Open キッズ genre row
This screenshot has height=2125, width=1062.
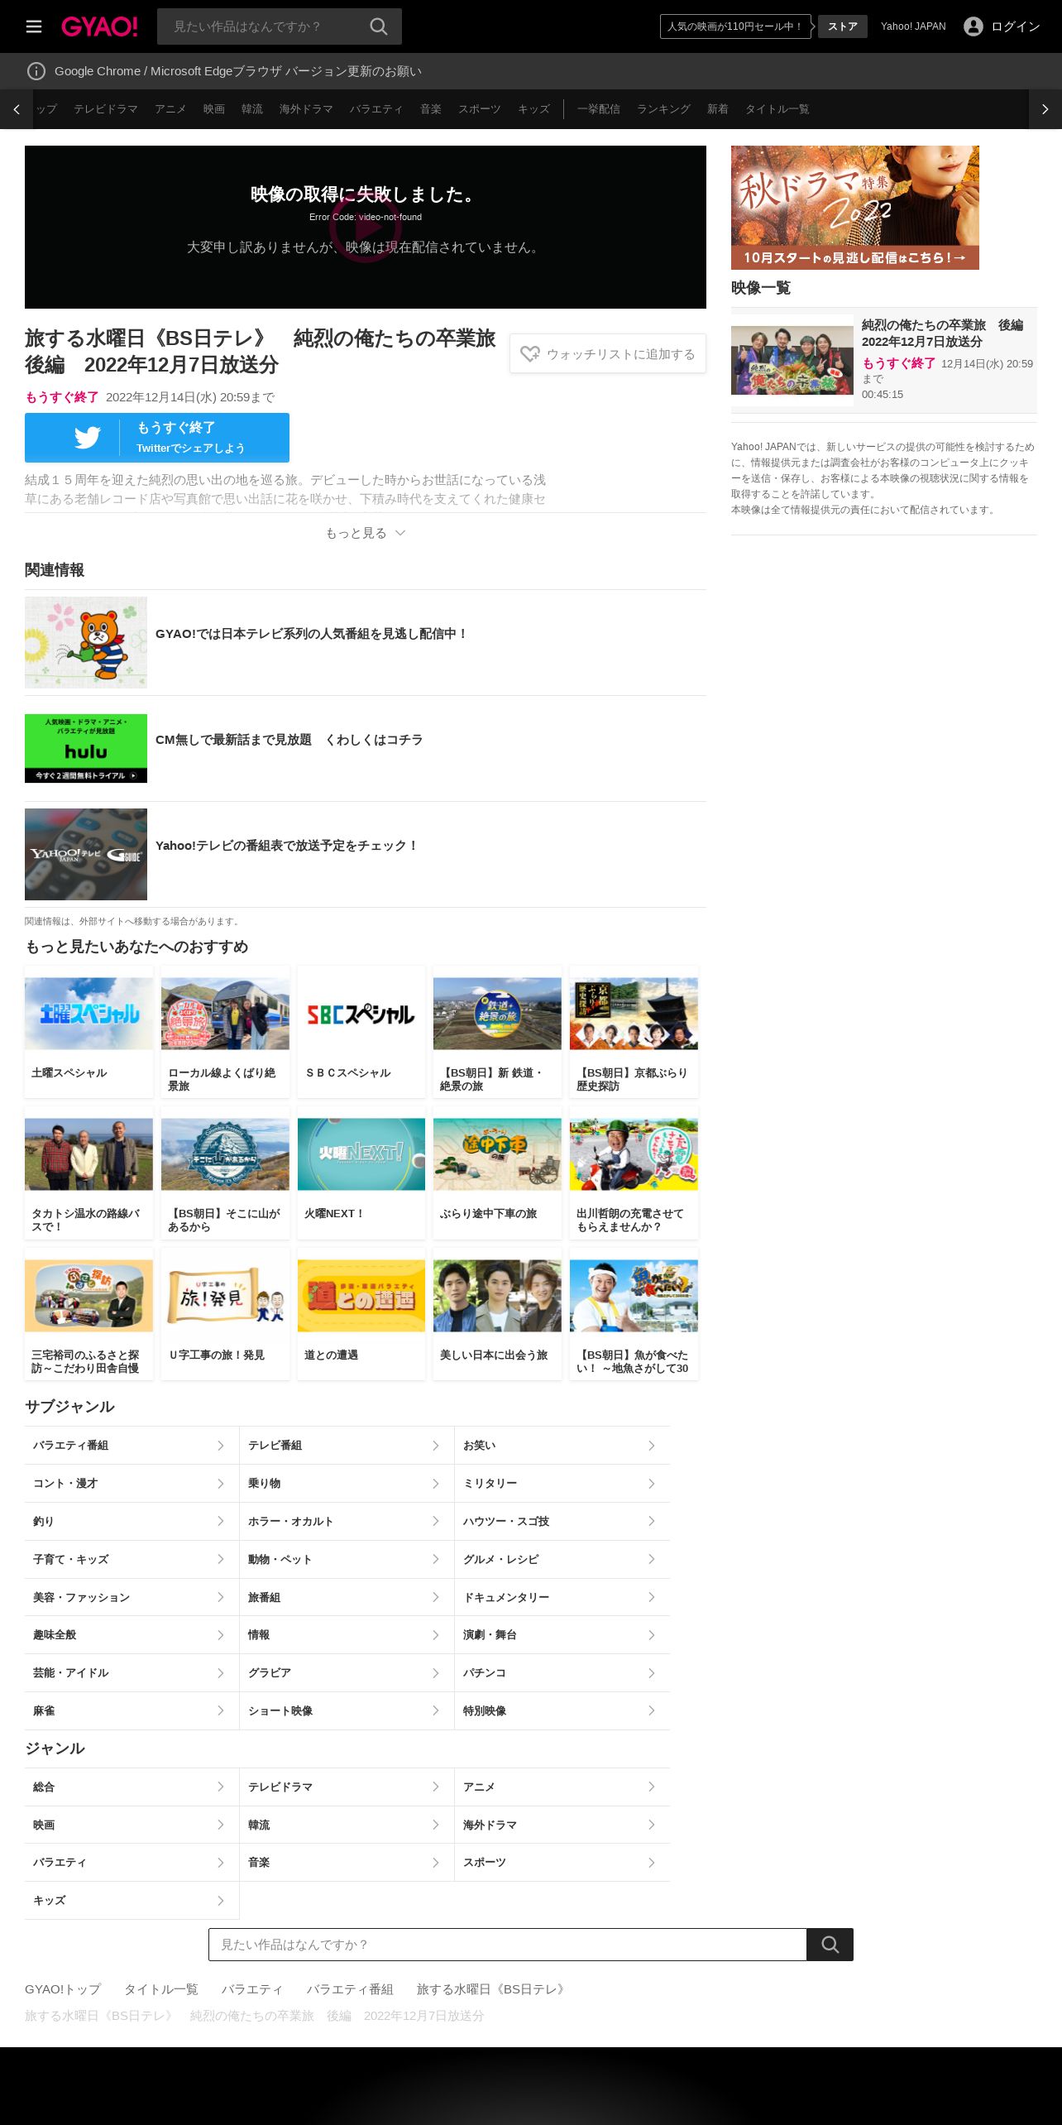[132, 1901]
